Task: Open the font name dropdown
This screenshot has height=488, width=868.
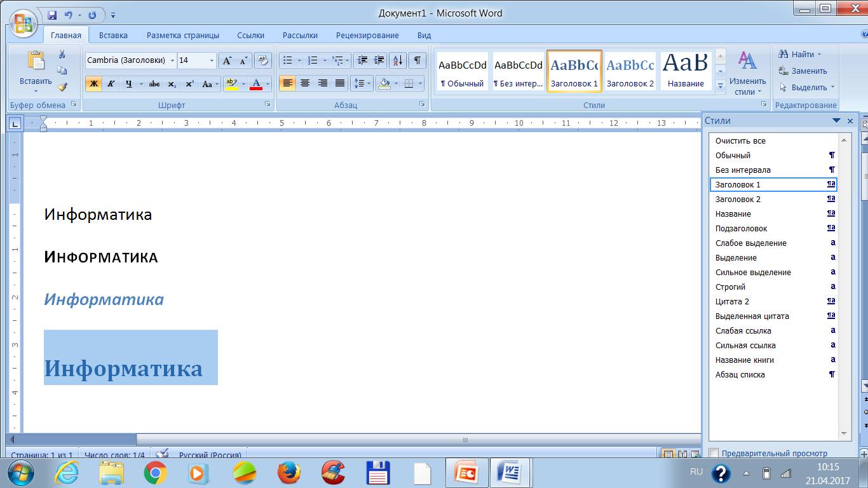Action: pyautogui.click(x=172, y=60)
